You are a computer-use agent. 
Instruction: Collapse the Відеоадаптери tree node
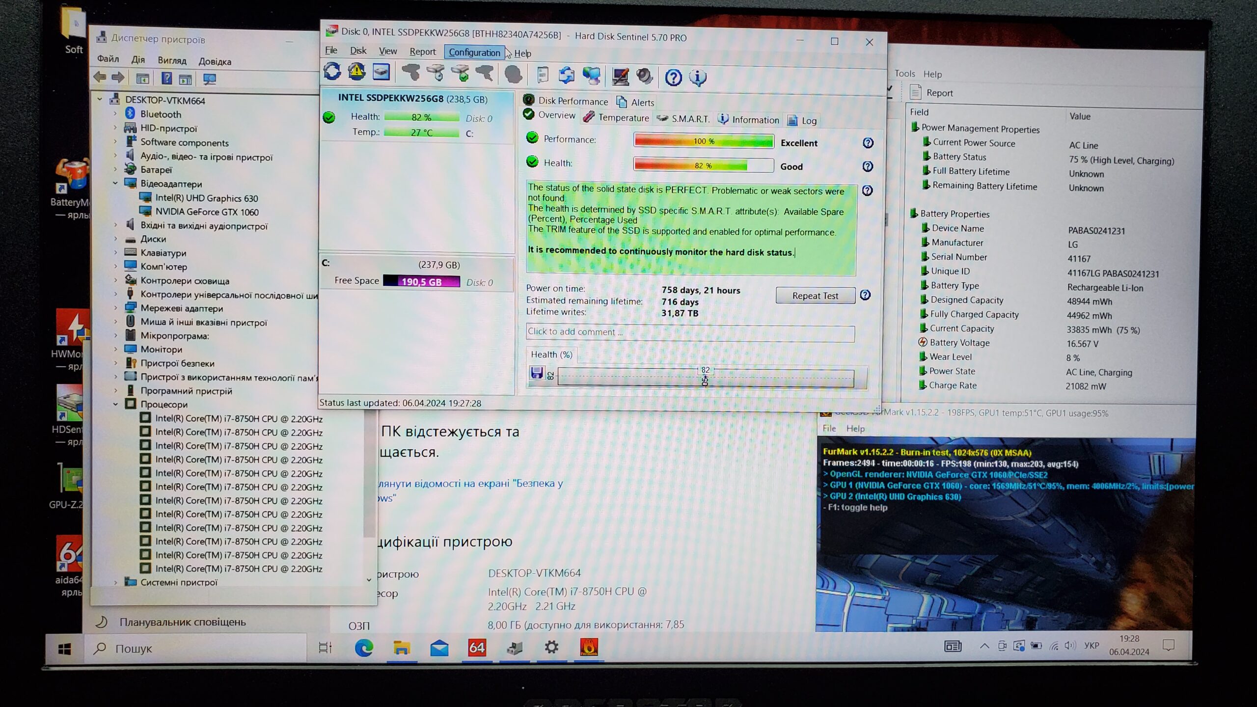pyautogui.click(x=116, y=184)
